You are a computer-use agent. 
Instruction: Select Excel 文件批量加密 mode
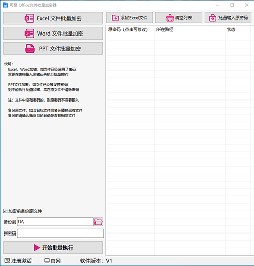pyautogui.click(x=53, y=18)
